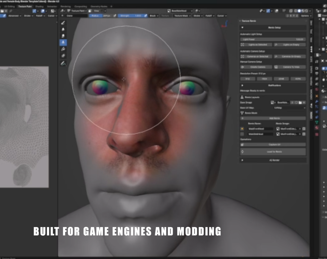Viewport: 327px width, 259px height.
Task: Delete the MaleFrontHead remix with trash icon
Action: pos(304,129)
